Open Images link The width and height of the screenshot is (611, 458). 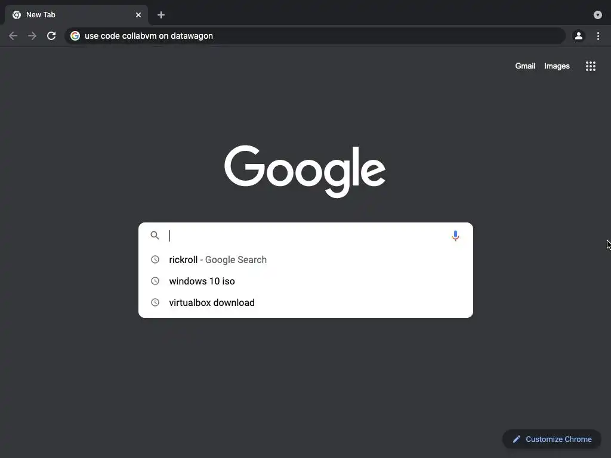coord(557,66)
